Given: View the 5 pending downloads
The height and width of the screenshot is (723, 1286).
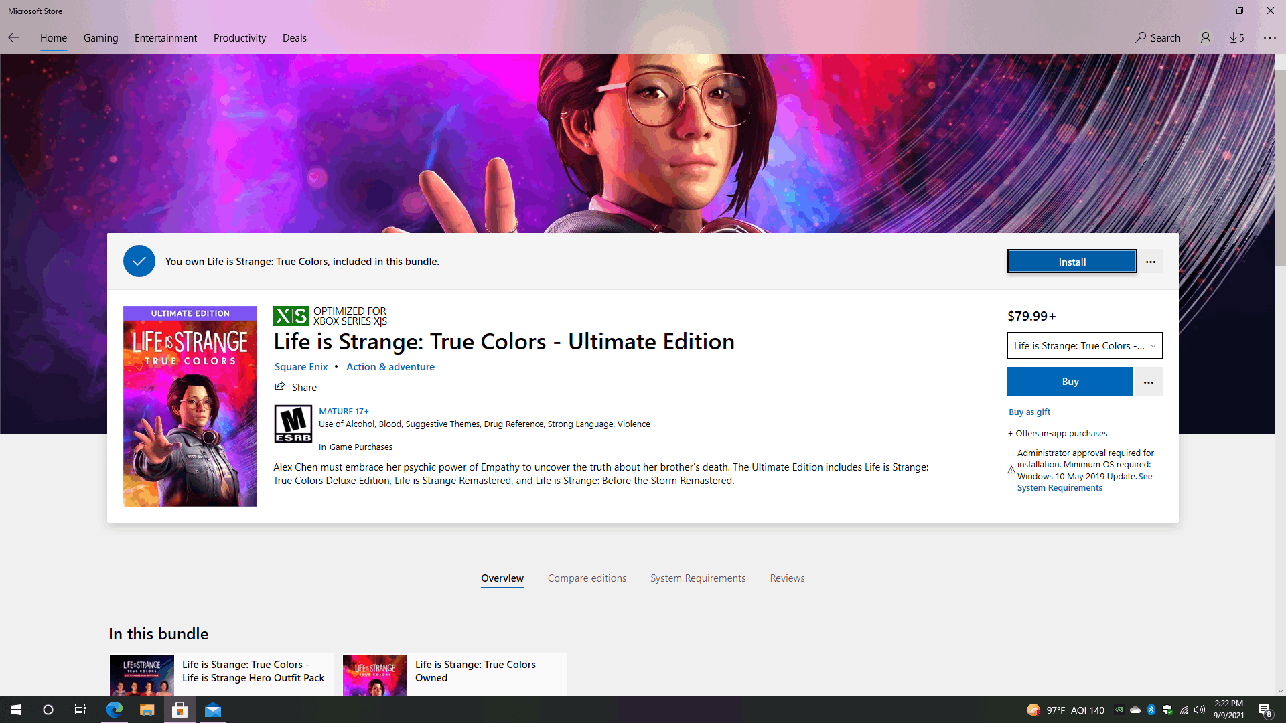Looking at the screenshot, I should (1236, 37).
